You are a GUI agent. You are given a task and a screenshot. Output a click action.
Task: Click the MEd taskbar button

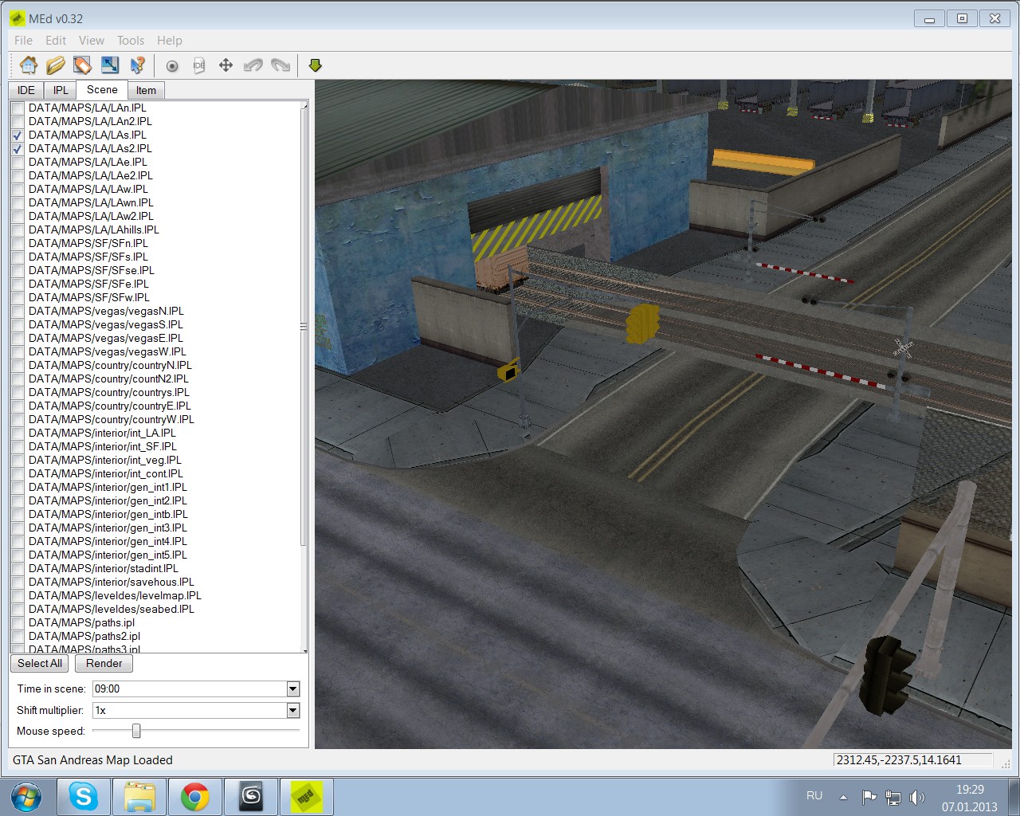307,796
